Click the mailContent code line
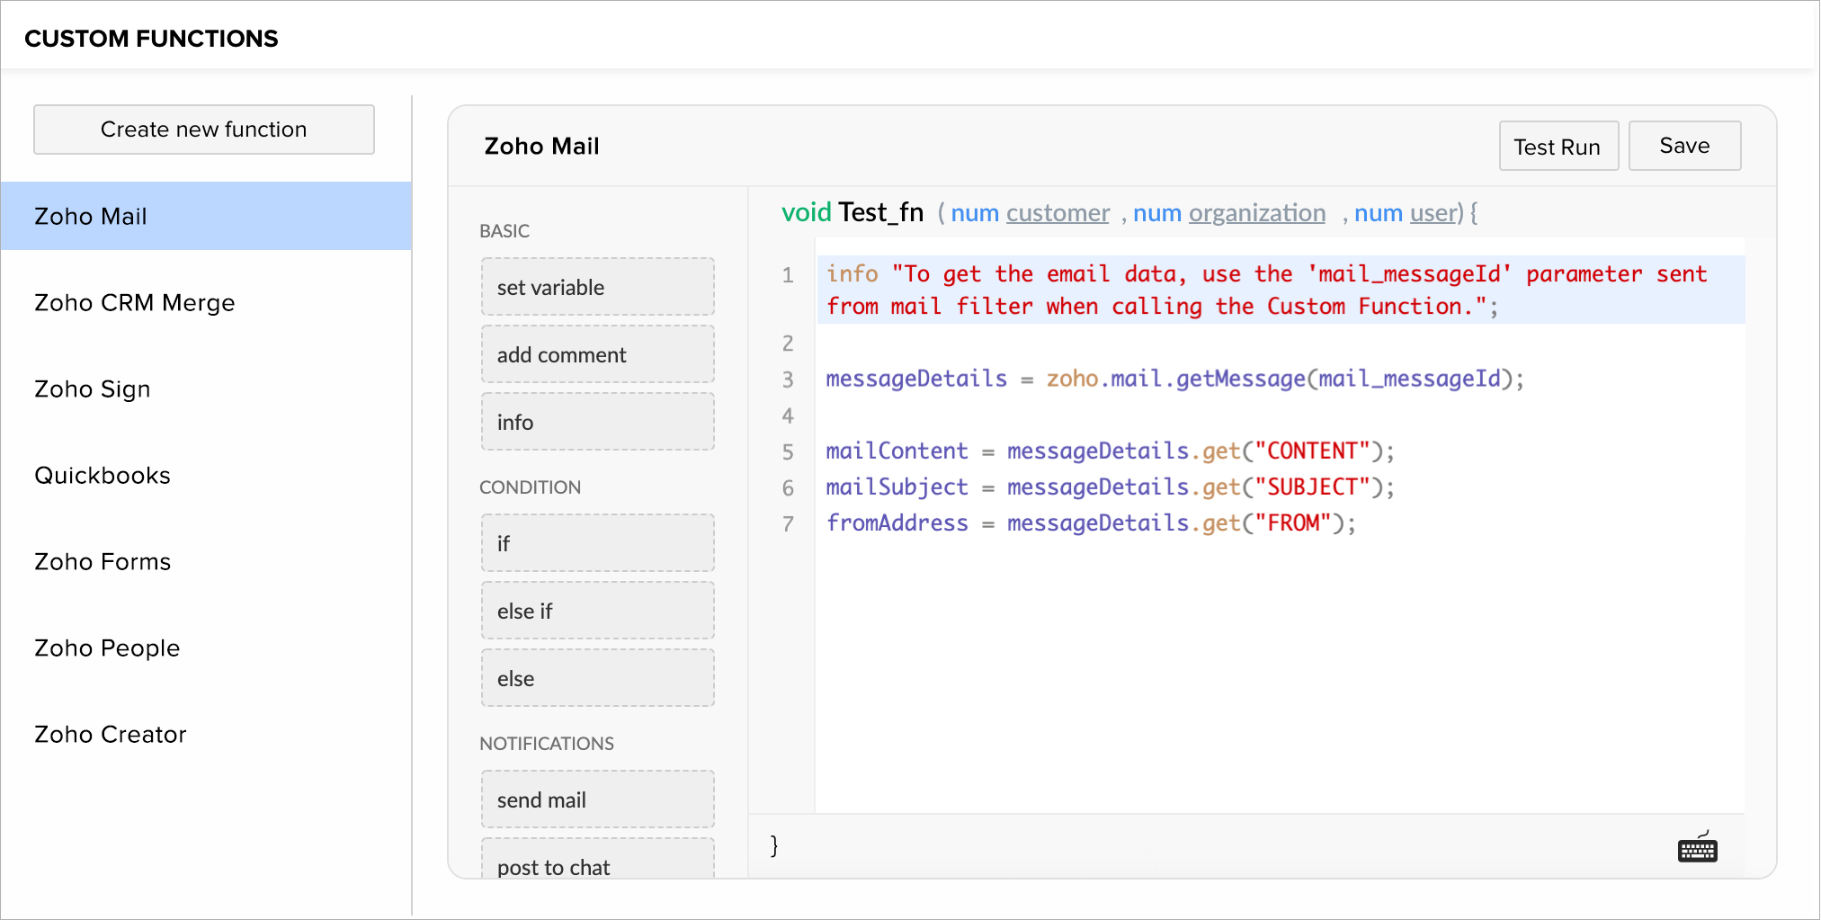This screenshot has width=1821, height=920. coord(1110,451)
